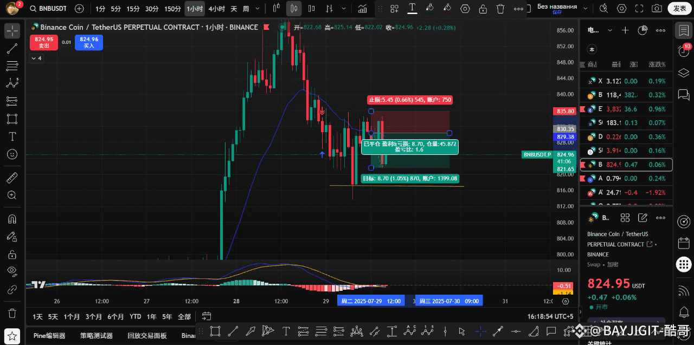
Task: Click the time zone 16:18:54 UTC+5
Action: (550, 316)
